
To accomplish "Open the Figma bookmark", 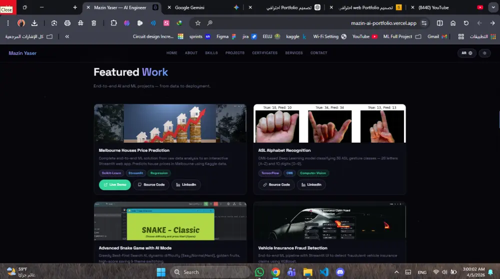I will 226,36.
